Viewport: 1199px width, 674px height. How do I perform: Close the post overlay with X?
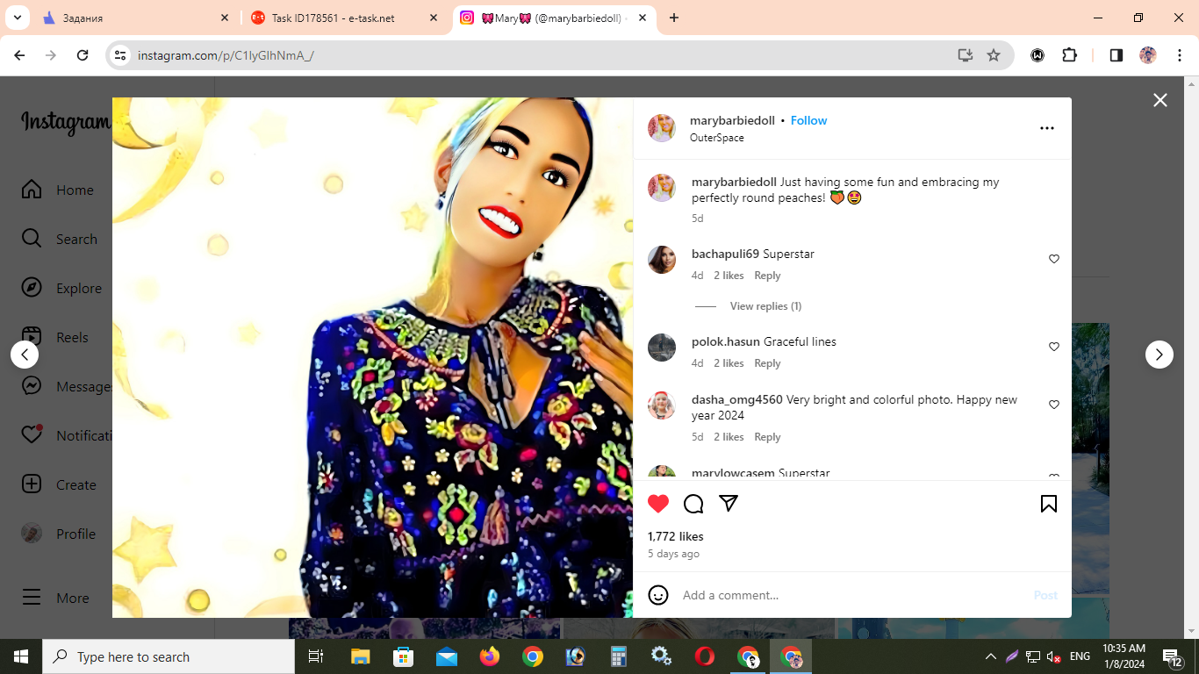pos(1160,100)
